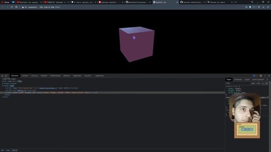The height and width of the screenshot is (152, 271).
Task: Click the height property in element.style
Action: [x=231, y=91]
